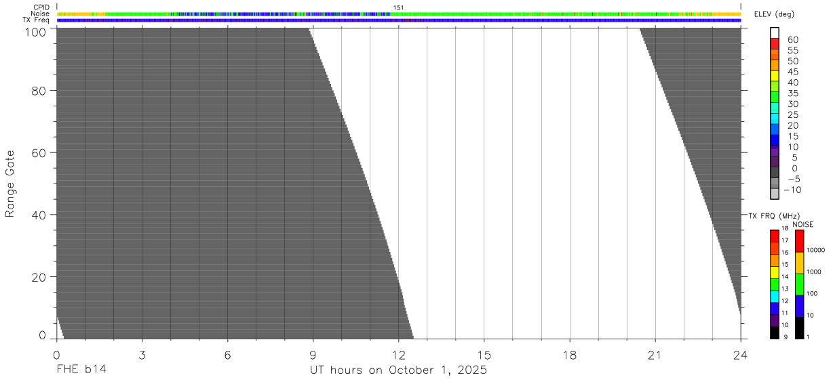833x384 pixels.
Task: Click the dark gray ELEV segment between -5 and 0
Action: point(775,172)
